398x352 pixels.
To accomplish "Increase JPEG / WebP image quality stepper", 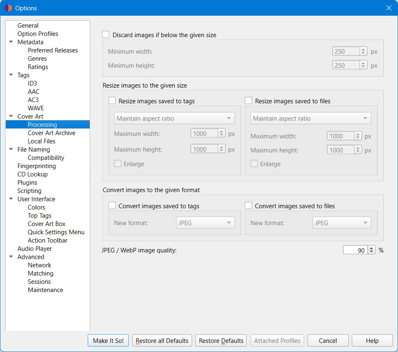I will 372,248.
